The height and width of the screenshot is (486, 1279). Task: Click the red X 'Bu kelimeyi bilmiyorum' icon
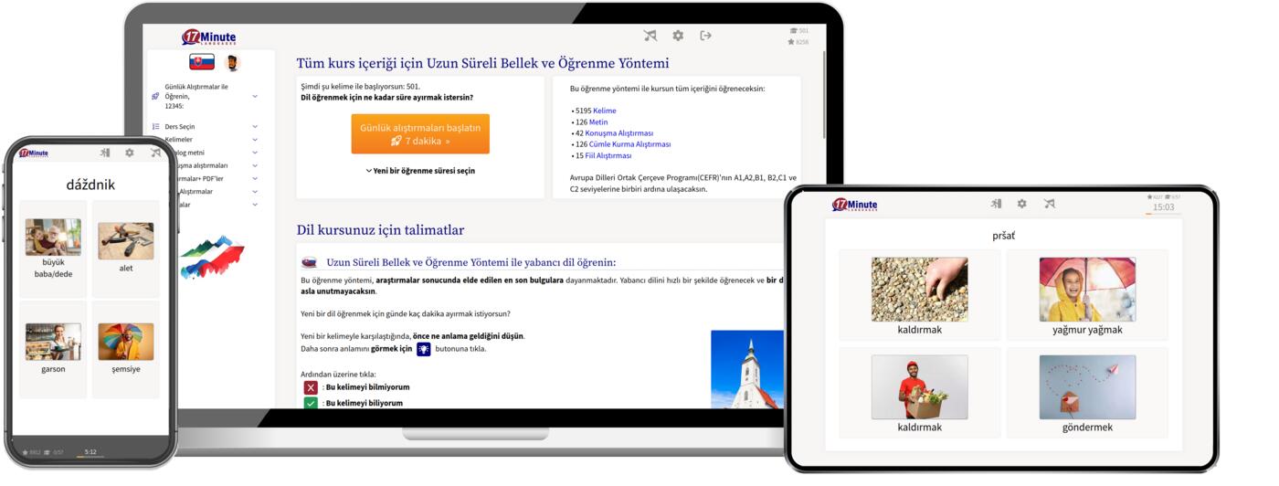[x=311, y=387]
